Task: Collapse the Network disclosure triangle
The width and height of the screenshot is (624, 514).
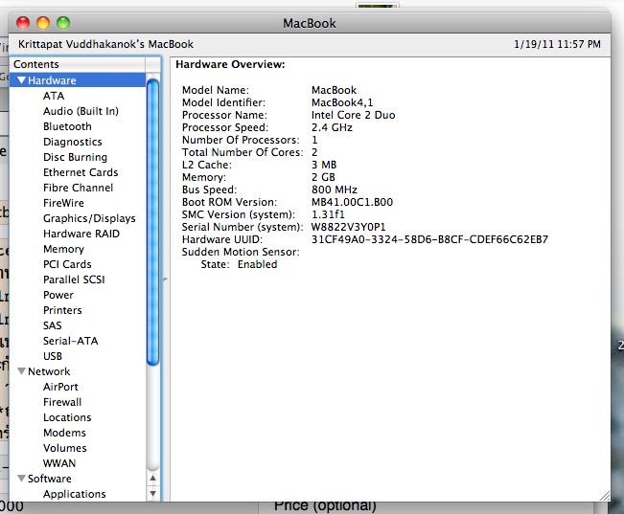Action: click(21, 371)
